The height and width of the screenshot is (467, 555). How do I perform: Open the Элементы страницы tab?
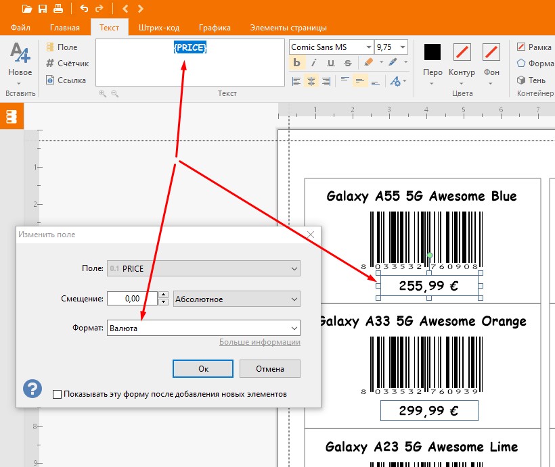[x=288, y=28]
